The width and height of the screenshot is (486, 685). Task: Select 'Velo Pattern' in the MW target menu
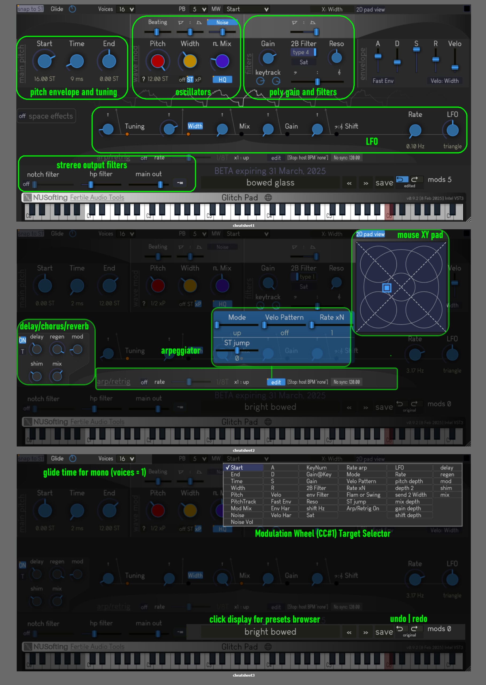pos(362,481)
